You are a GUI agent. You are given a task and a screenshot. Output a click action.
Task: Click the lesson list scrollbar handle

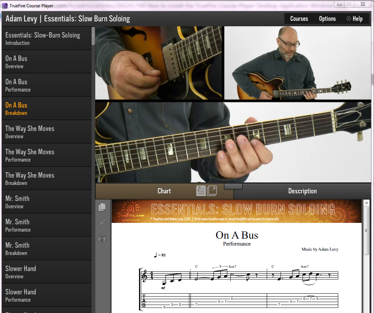coord(93,36)
